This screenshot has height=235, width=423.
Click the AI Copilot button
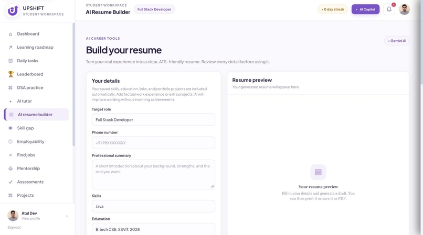pos(365,9)
